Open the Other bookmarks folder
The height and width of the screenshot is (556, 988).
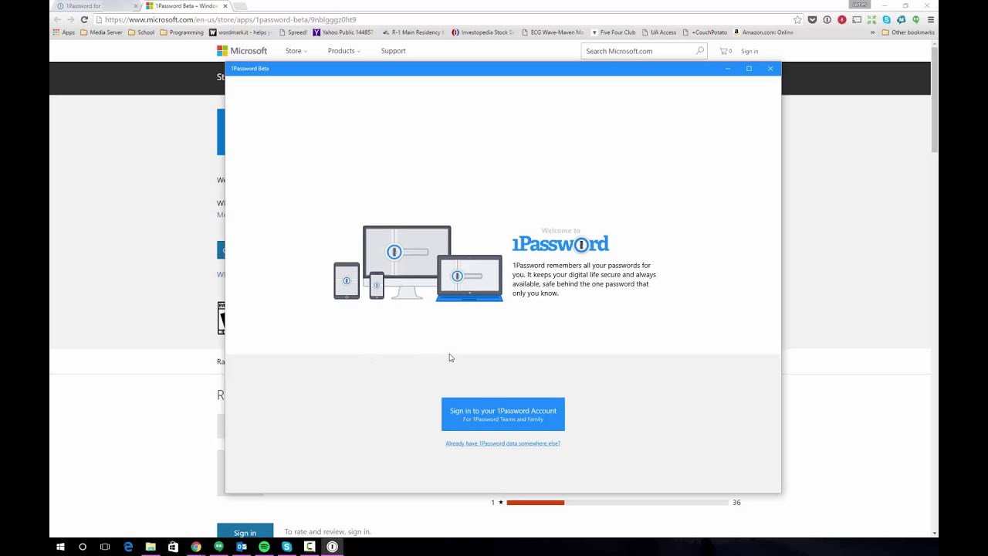[908, 32]
